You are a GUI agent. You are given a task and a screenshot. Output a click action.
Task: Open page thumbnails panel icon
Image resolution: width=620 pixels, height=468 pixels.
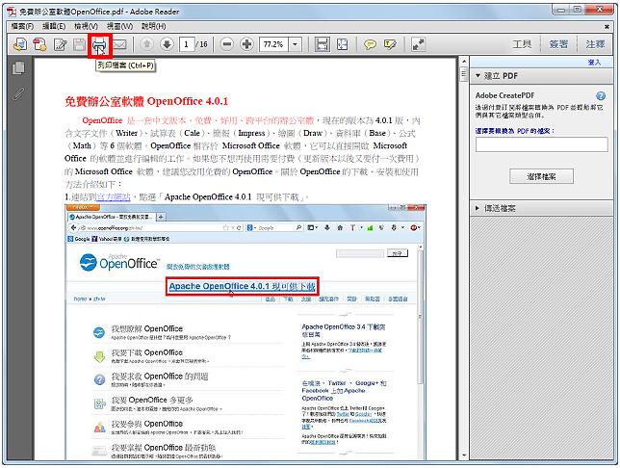pyautogui.click(x=18, y=68)
